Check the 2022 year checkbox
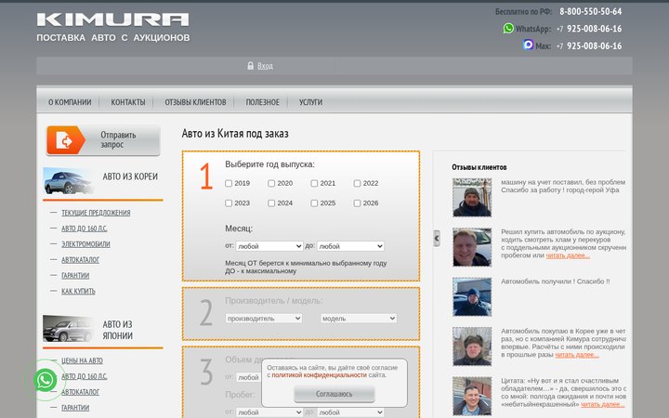This screenshot has height=418, width=669. (x=357, y=183)
